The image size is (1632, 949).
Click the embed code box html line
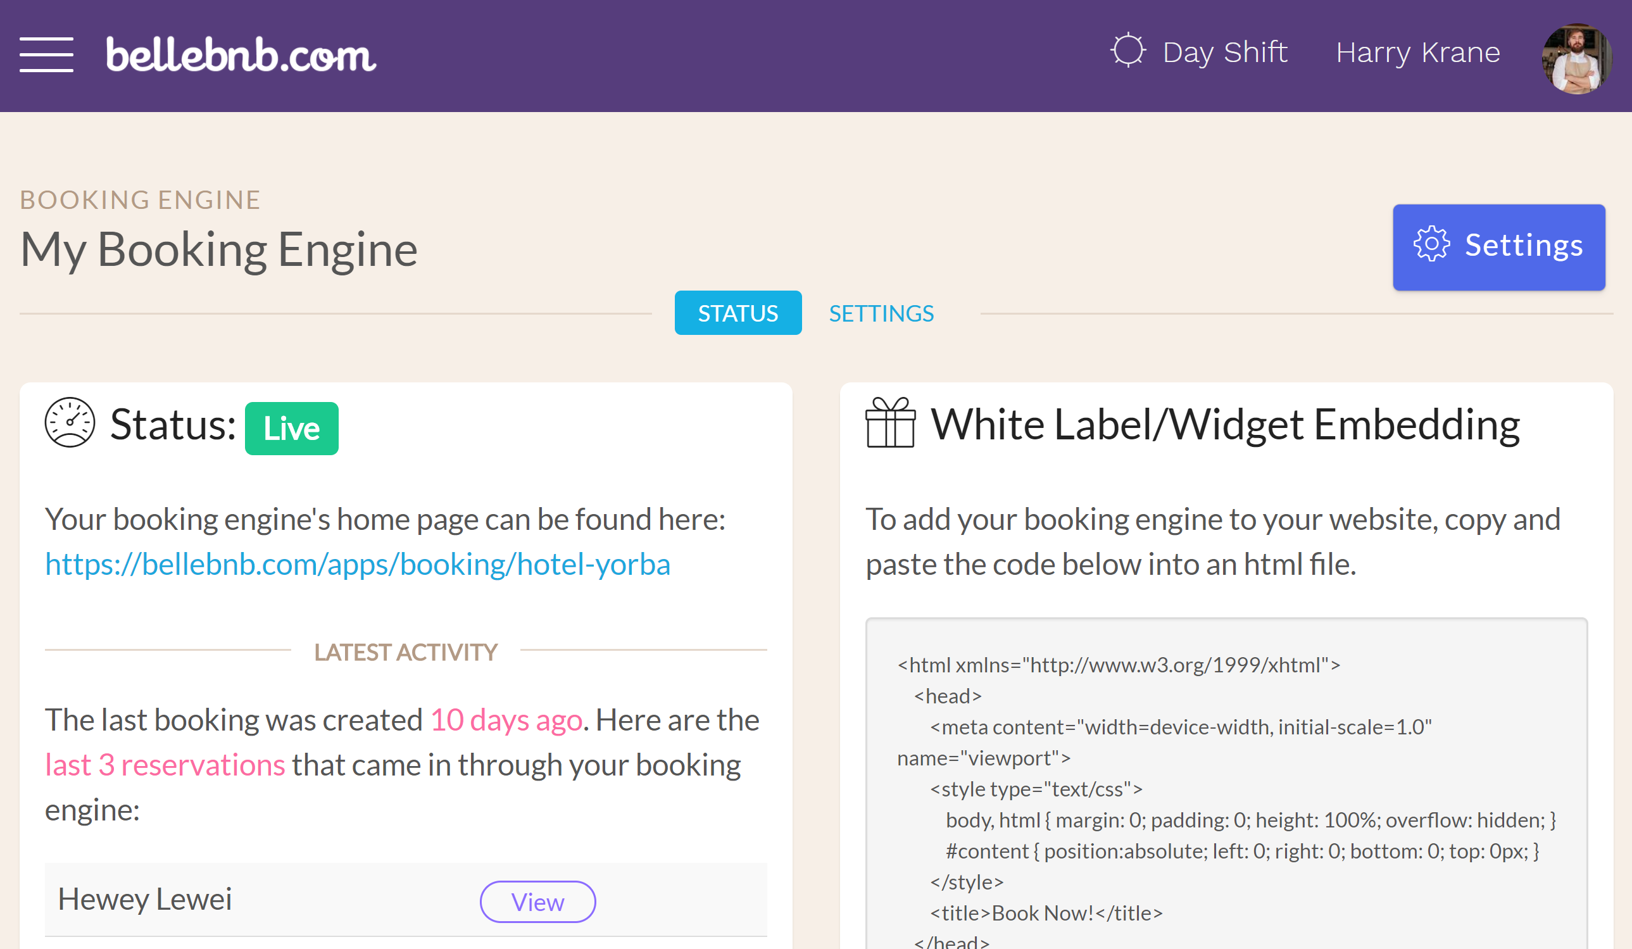1119,665
